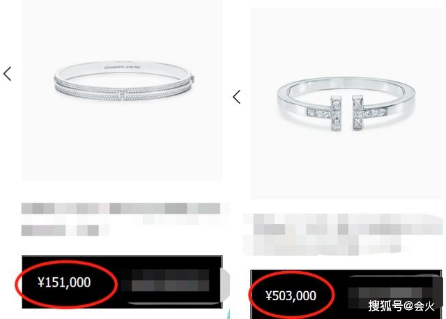Open the T square bracelet image

(x=346, y=104)
